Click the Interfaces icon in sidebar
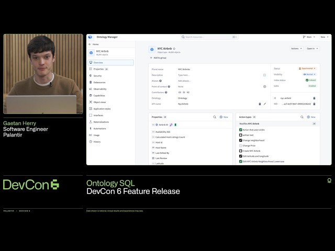 coord(91,115)
